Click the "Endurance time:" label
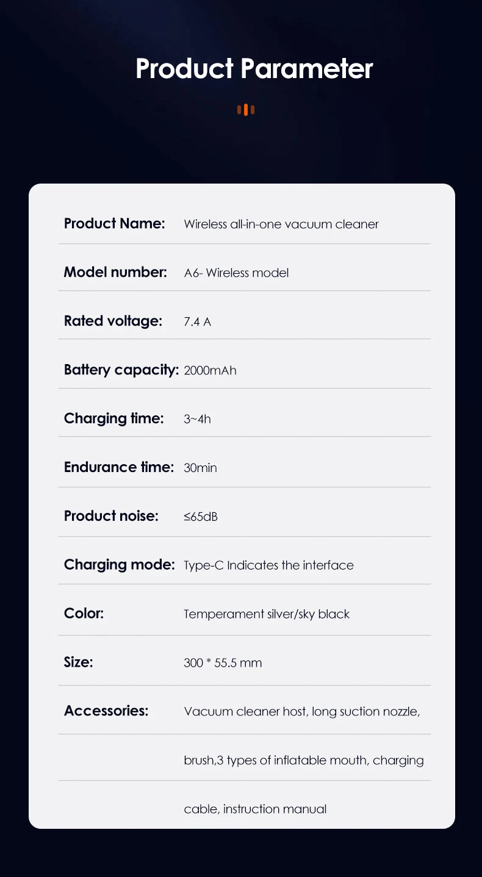 (119, 467)
